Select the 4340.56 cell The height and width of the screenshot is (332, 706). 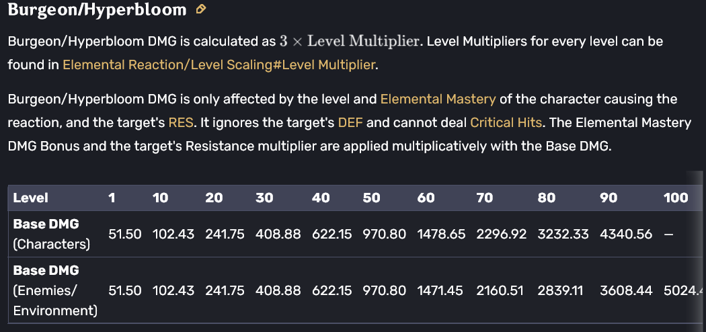pos(627,234)
